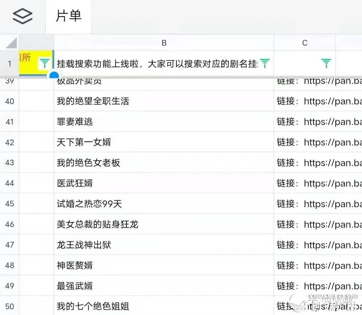Switch to the 片单 sheet tab
Screen dimensions: 362x315
pos(69,16)
